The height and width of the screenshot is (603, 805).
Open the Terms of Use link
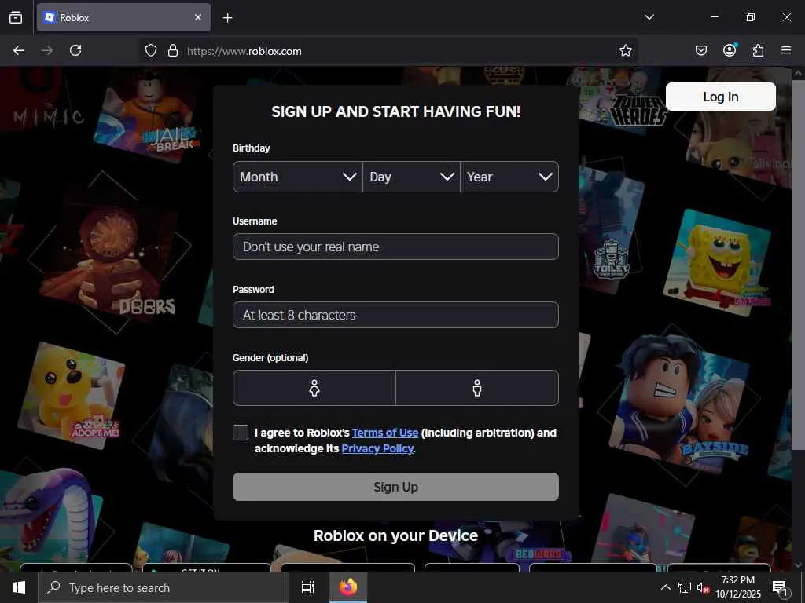pos(385,433)
